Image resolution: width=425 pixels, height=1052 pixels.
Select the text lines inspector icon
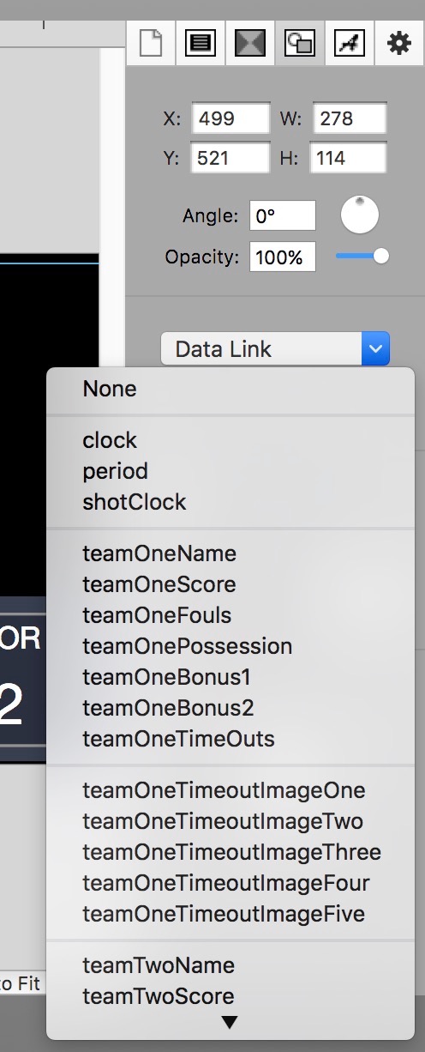200,43
